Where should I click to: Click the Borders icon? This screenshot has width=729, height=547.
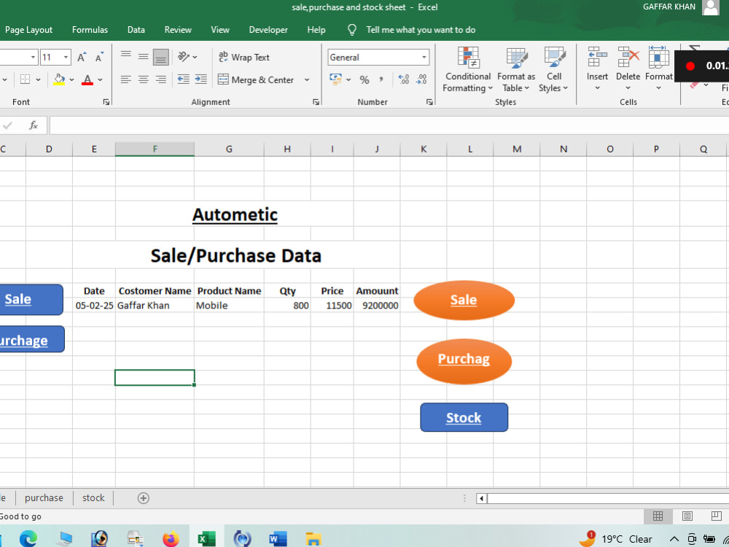pyautogui.click(x=25, y=79)
